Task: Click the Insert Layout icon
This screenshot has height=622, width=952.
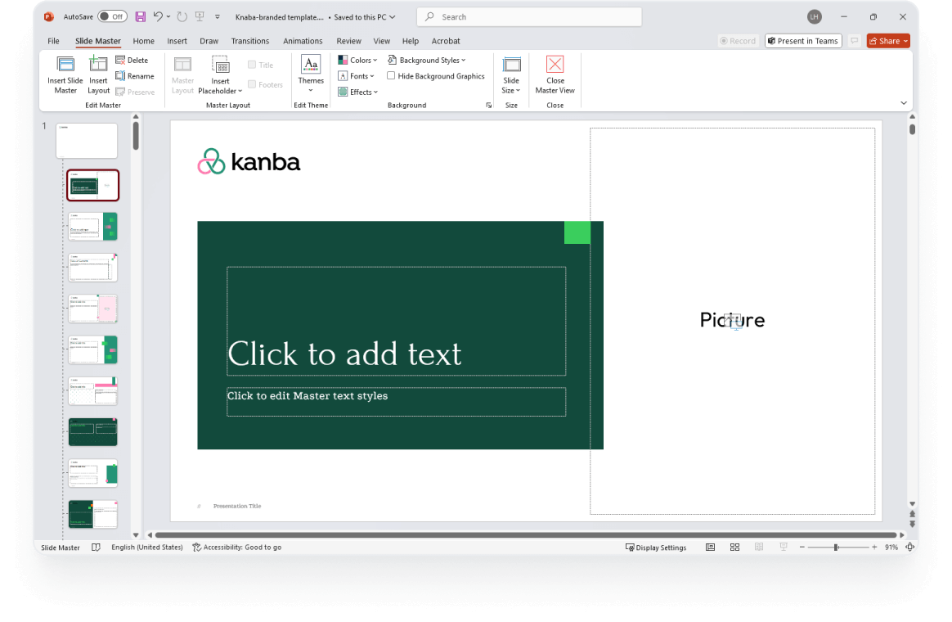Action: click(x=98, y=64)
